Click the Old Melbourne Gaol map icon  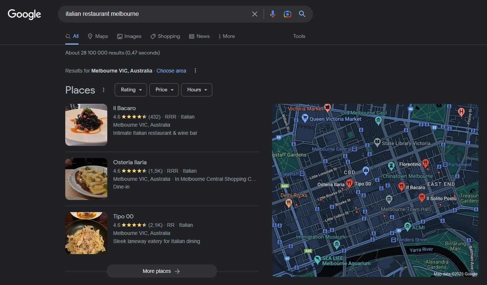[378, 120]
